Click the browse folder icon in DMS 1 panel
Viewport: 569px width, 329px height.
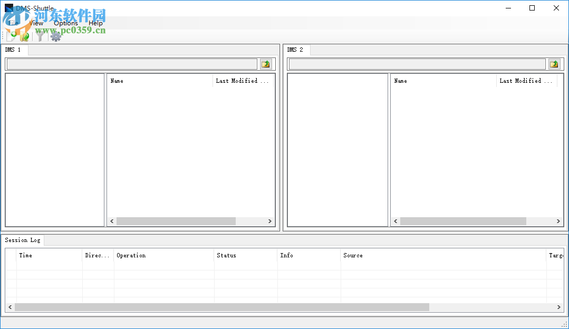pyautogui.click(x=266, y=64)
